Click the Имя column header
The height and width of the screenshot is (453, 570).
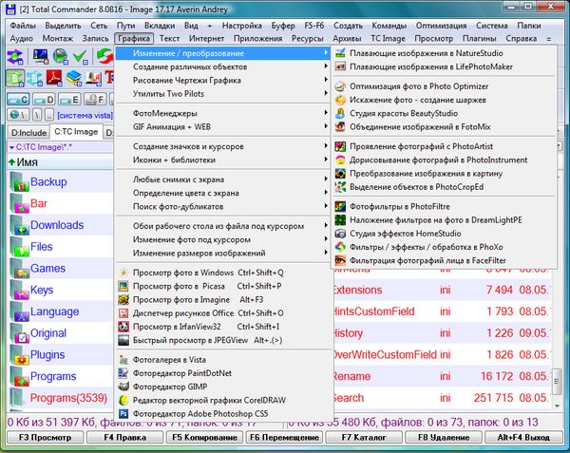click(x=61, y=162)
